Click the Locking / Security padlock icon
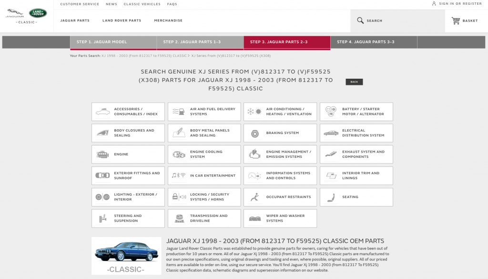Screen dimensions: 488x279 coord(179,197)
